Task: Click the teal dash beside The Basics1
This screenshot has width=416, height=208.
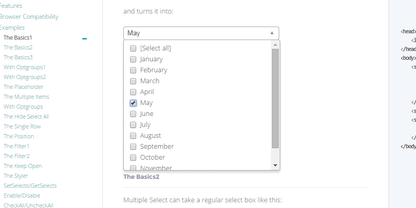Action: [x=84, y=38]
